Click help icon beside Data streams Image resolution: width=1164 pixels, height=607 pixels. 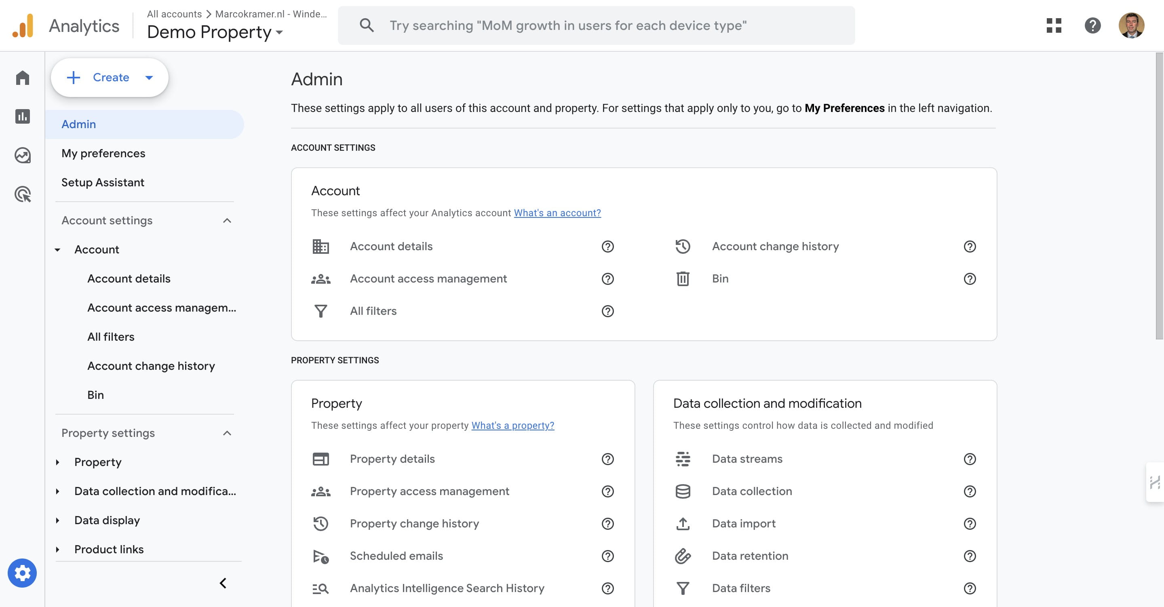coord(969,459)
